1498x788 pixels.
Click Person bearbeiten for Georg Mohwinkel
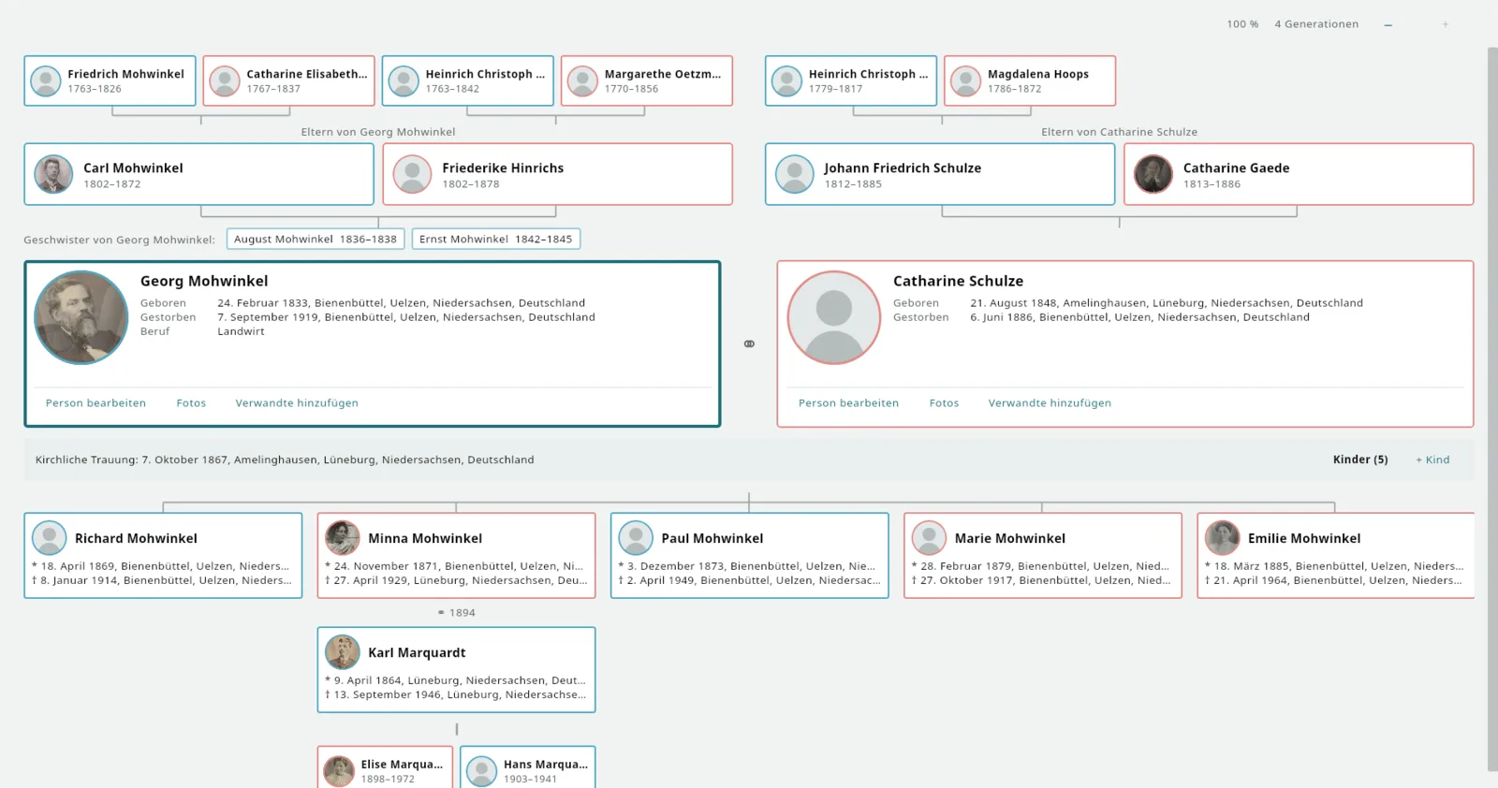click(95, 403)
